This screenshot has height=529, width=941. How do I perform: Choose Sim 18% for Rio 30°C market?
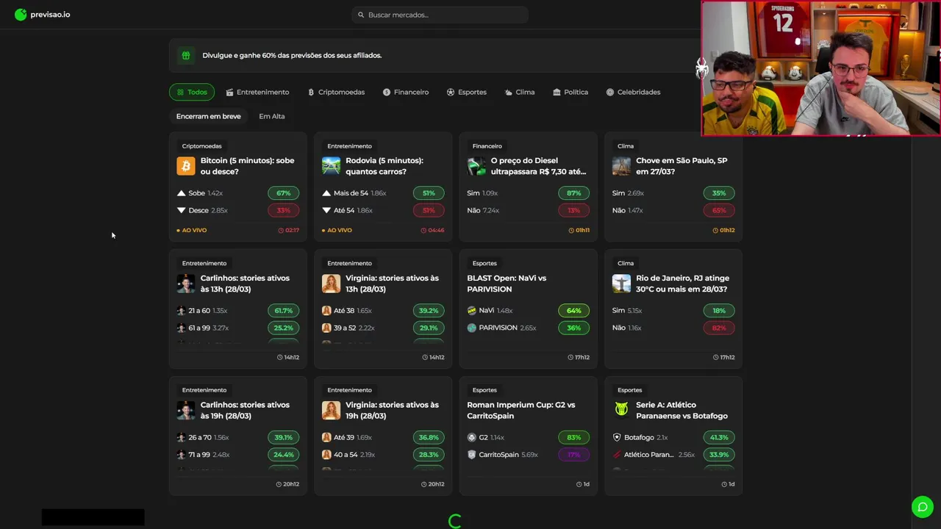(x=719, y=311)
